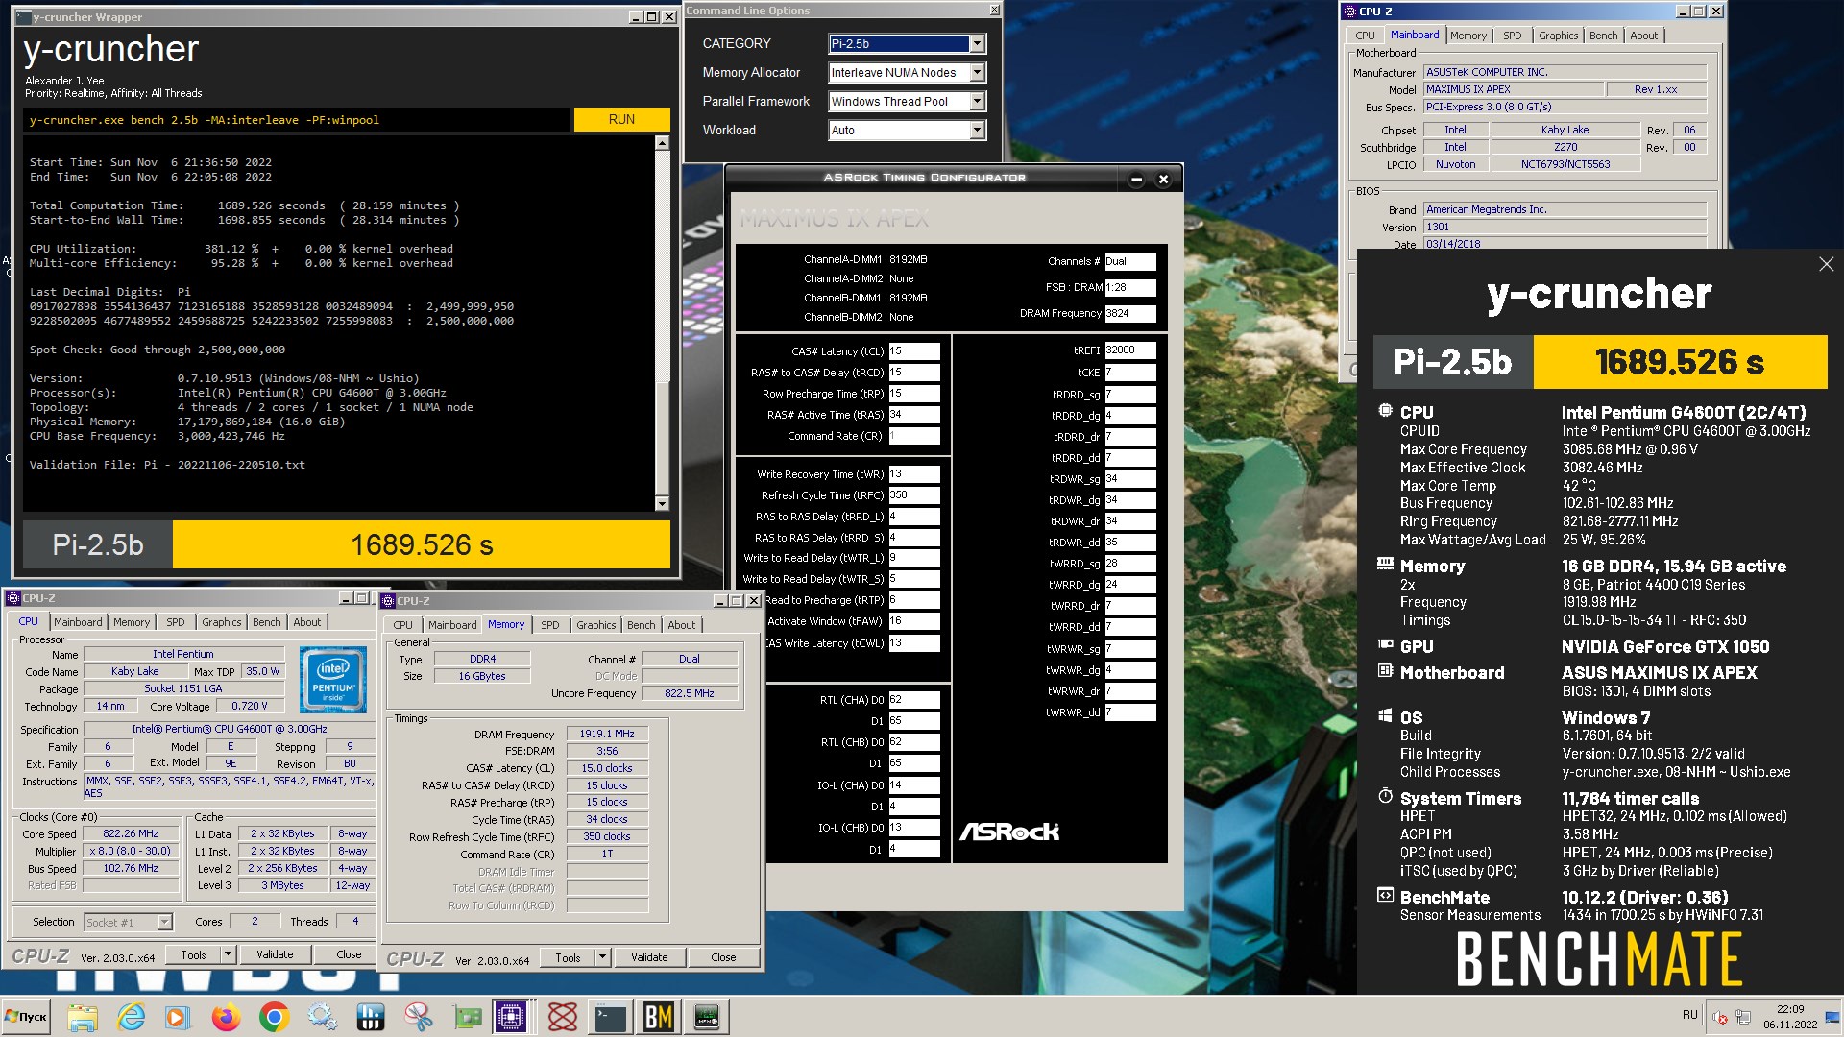Open the gears settings taskbar icon
1844x1037 pixels.
point(322,1017)
